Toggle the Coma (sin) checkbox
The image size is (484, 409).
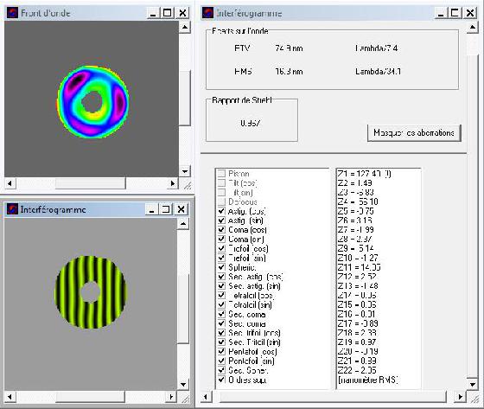tap(221, 240)
